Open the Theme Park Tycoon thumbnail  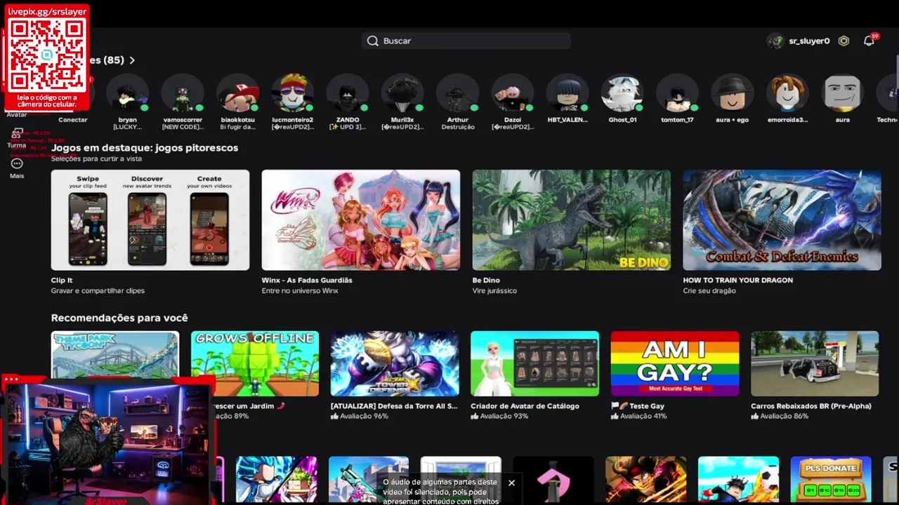[x=115, y=356]
